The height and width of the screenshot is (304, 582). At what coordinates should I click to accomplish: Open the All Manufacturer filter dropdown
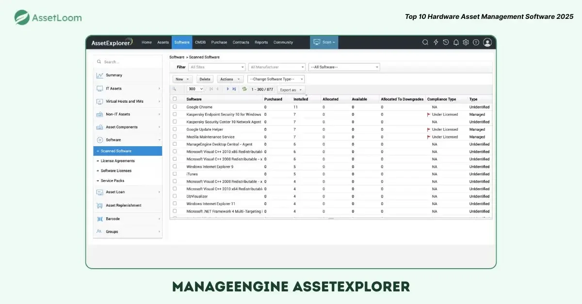point(276,67)
